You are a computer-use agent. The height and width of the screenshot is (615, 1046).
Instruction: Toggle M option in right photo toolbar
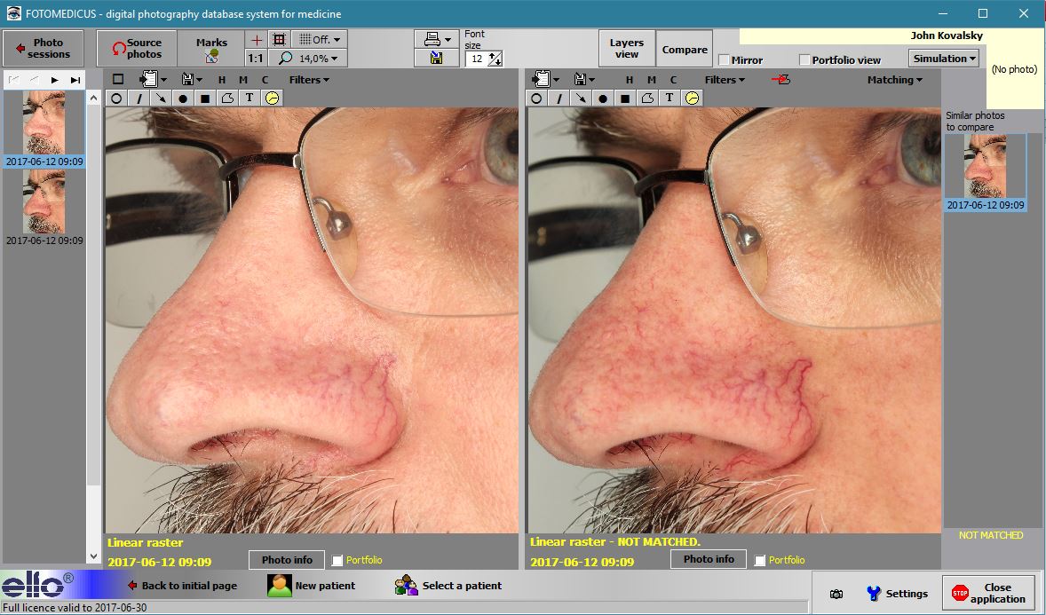coord(652,80)
